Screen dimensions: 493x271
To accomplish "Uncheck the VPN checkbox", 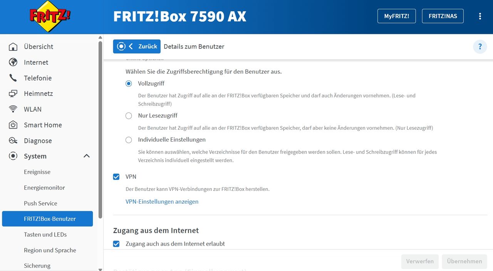I will coord(116,177).
